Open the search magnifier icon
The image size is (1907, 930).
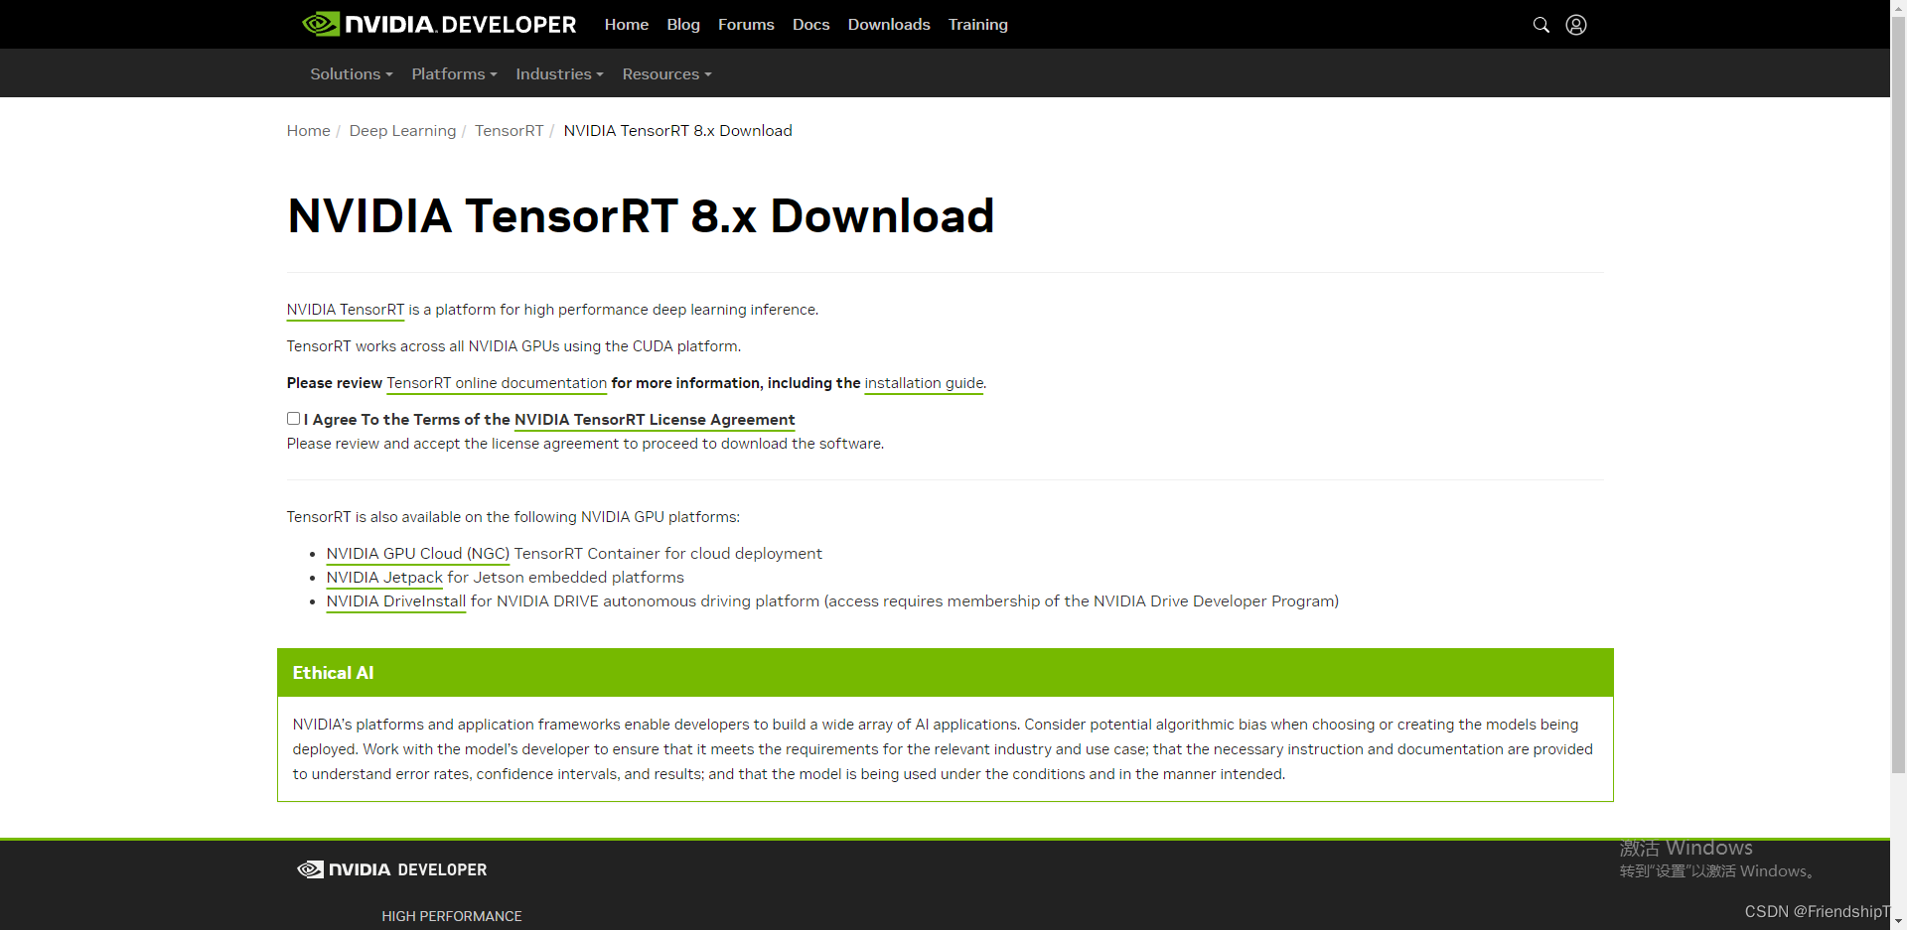point(1541,25)
